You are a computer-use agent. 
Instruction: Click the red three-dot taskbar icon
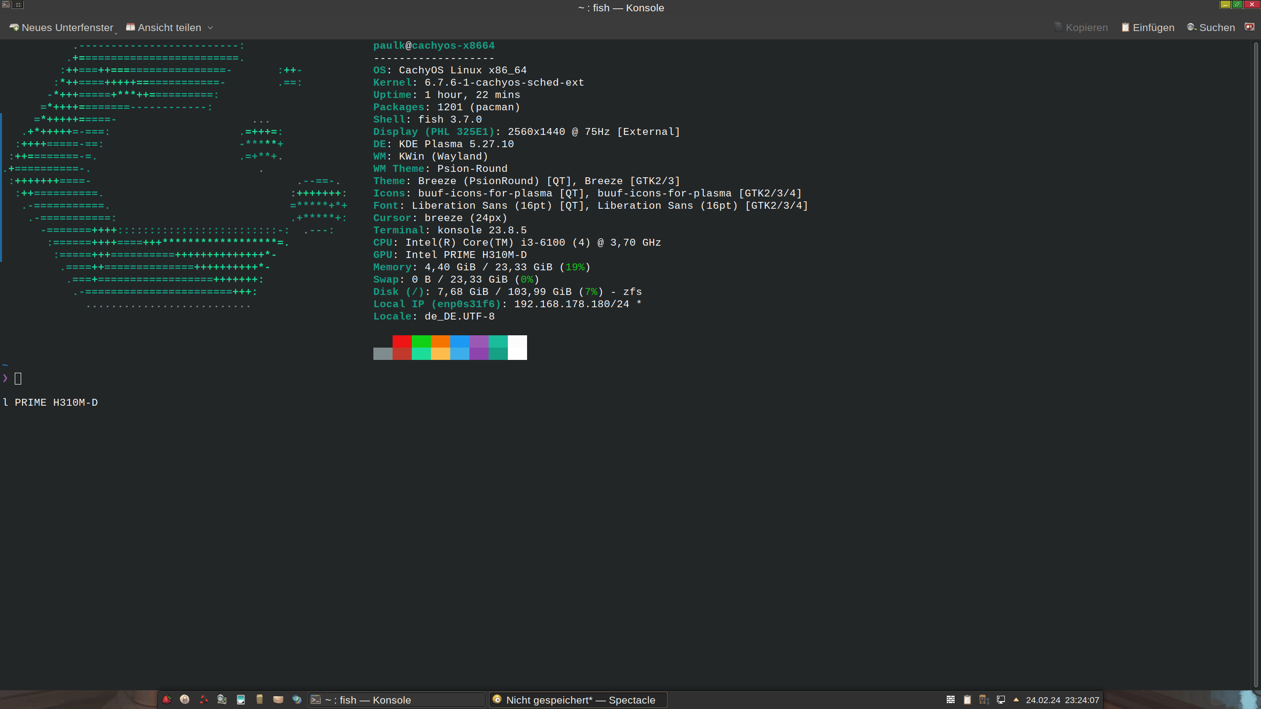point(203,700)
